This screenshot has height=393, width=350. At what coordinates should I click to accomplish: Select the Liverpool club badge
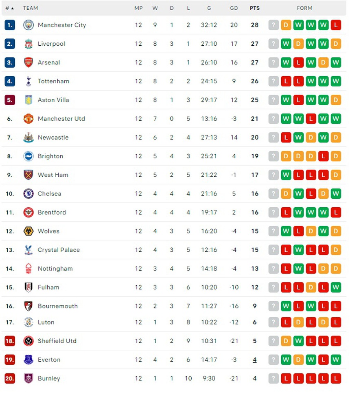[x=28, y=44]
